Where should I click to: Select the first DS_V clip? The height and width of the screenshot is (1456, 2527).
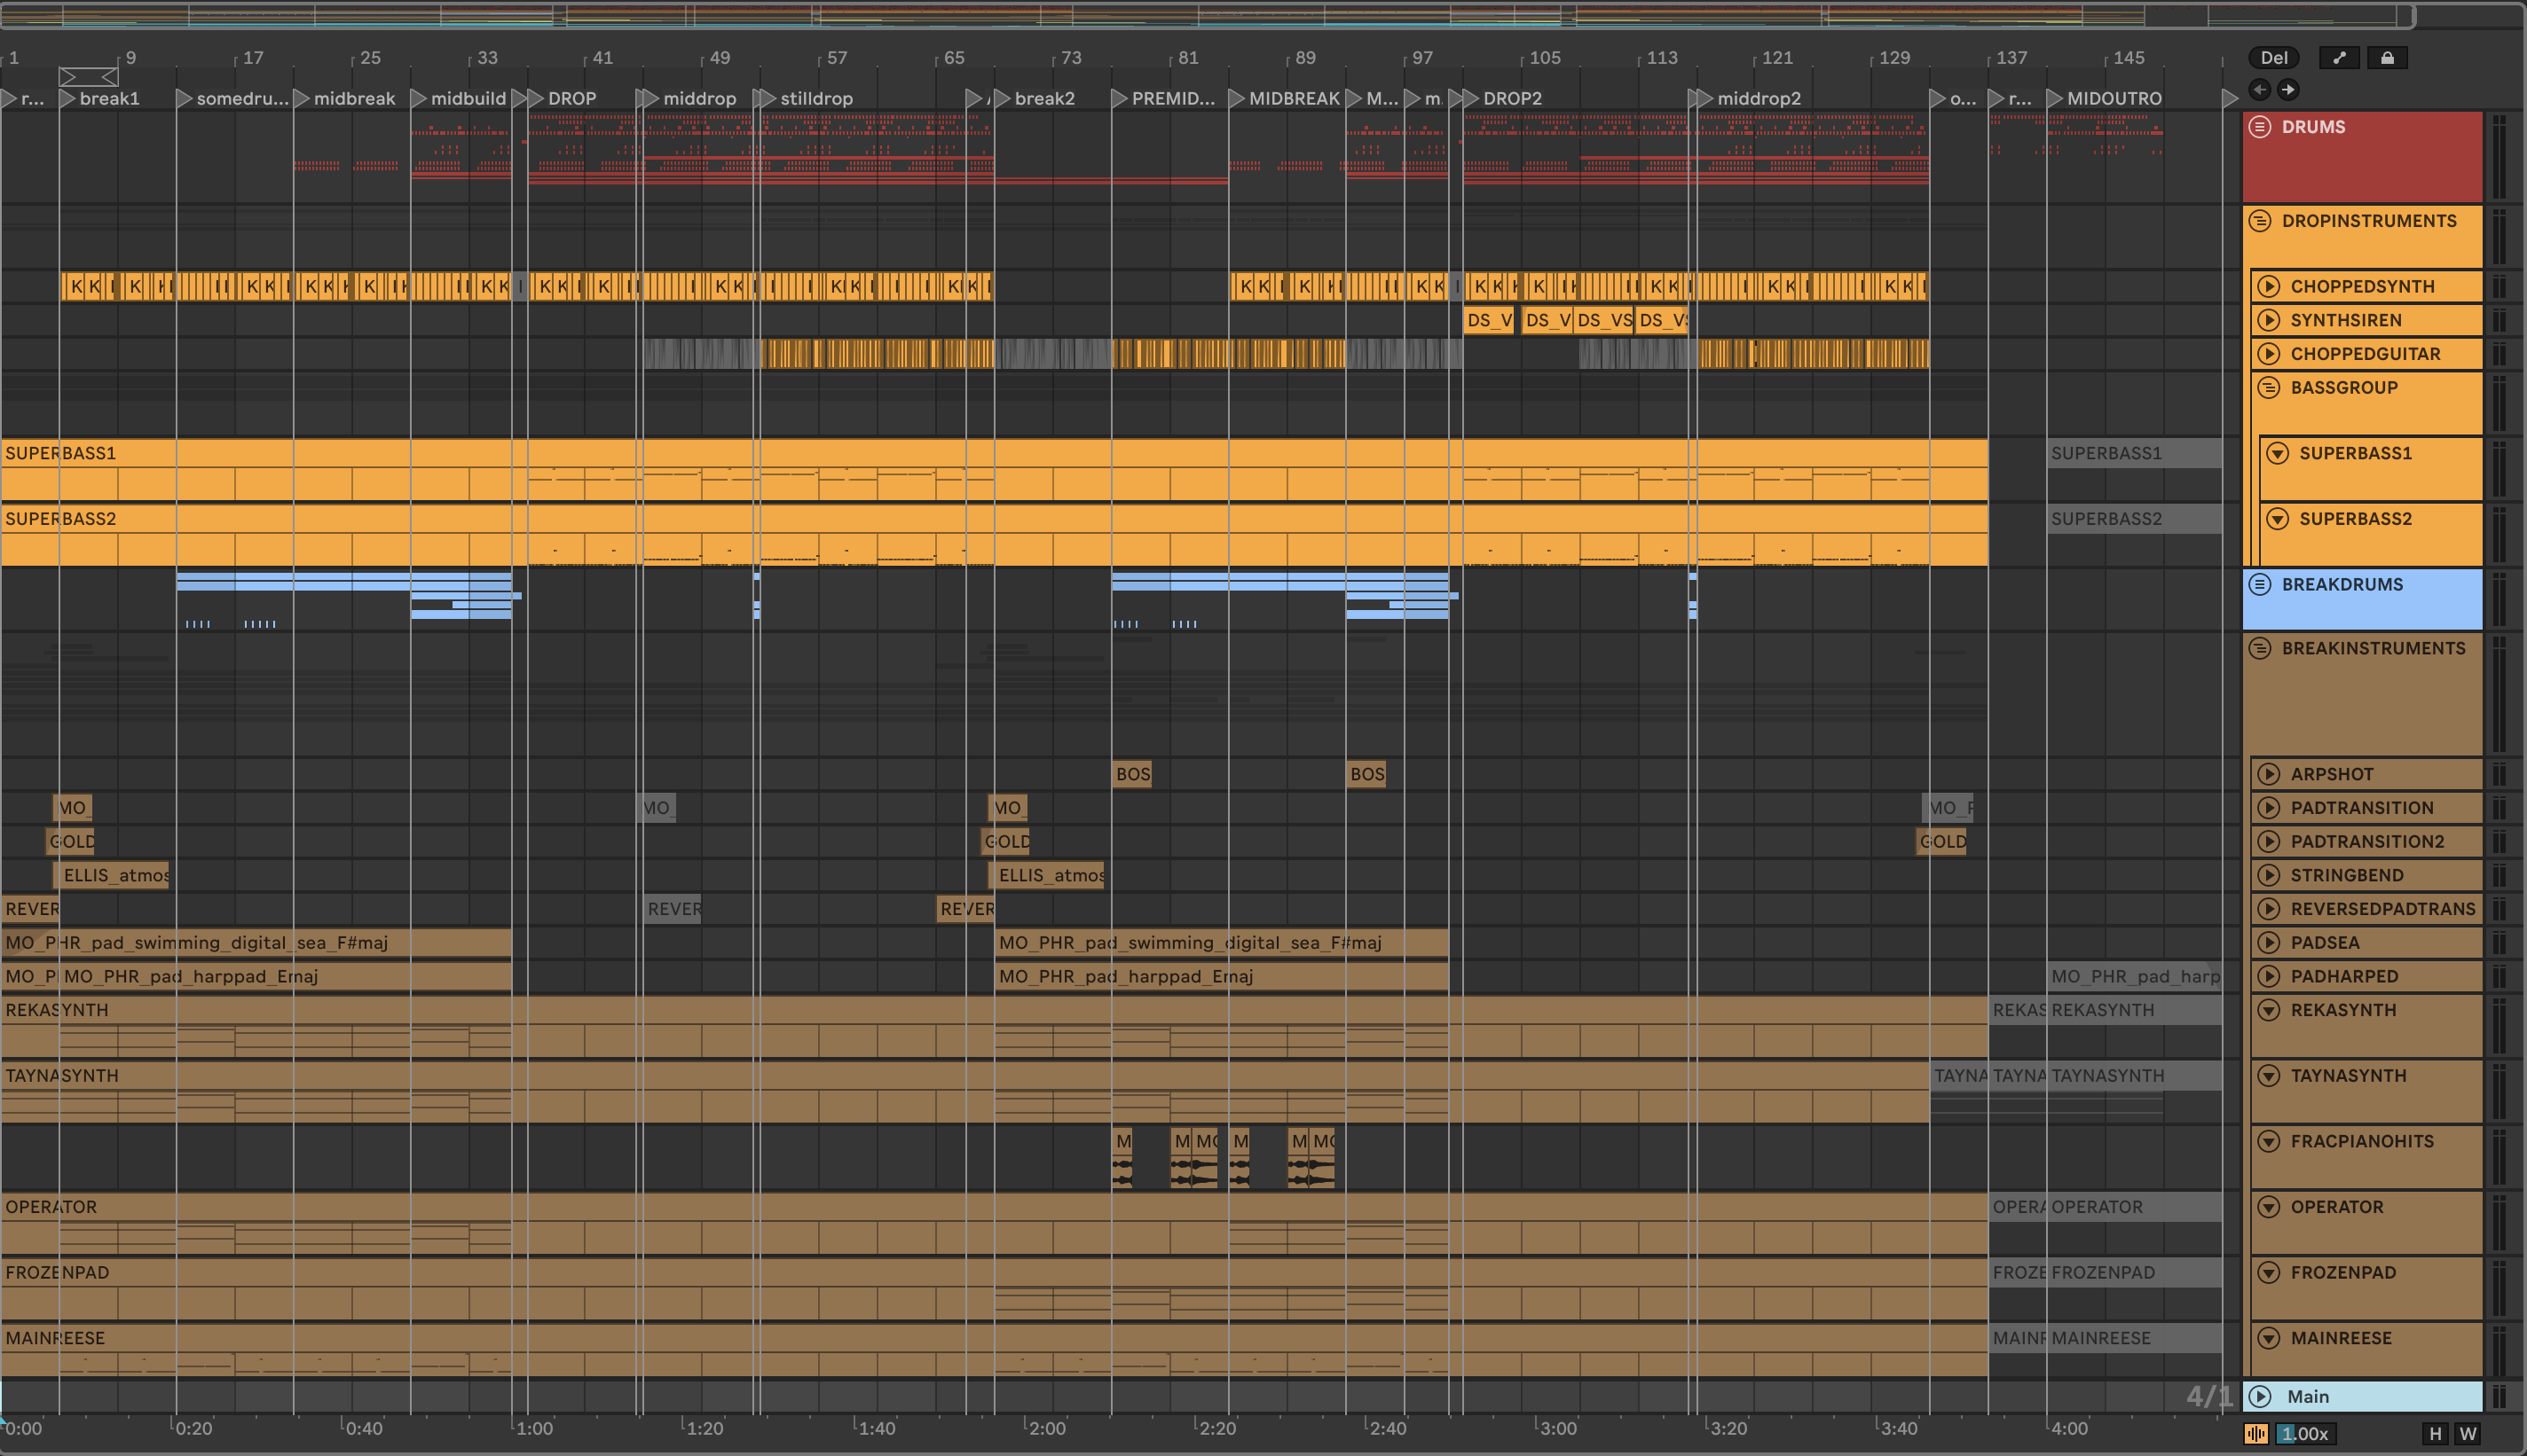1489,320
